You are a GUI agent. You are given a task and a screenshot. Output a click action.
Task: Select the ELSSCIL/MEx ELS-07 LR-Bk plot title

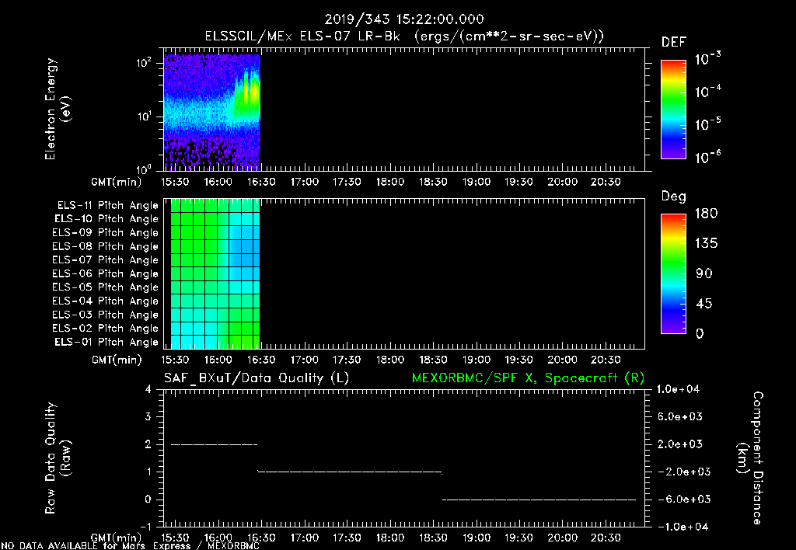coord(404,37)
